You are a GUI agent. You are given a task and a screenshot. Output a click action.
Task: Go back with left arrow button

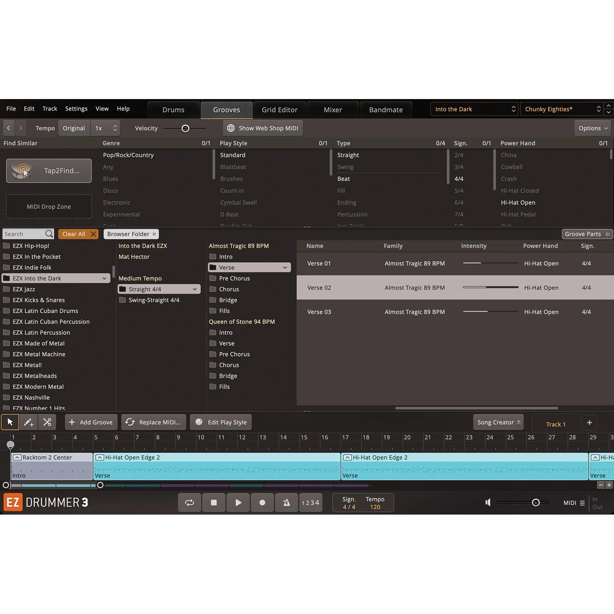[x=9, y=128]
